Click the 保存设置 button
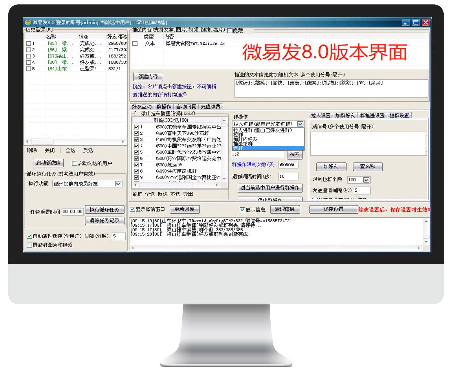 point(333,209)
